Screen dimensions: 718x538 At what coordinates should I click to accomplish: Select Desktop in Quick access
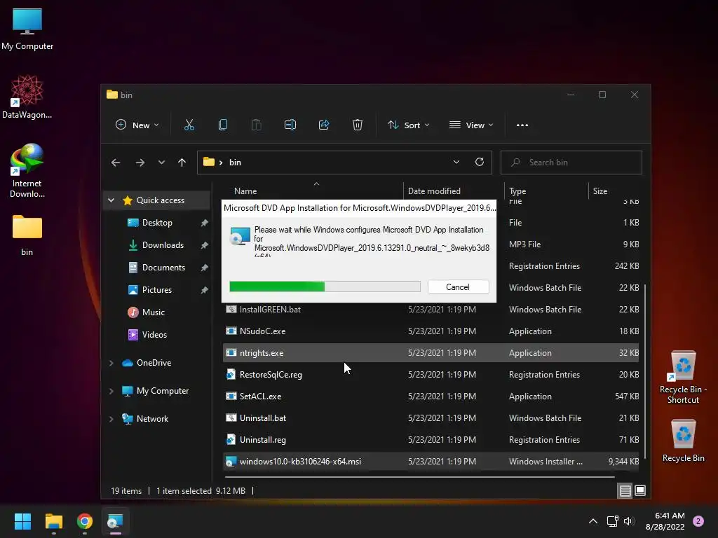click(x=157, y=223)
